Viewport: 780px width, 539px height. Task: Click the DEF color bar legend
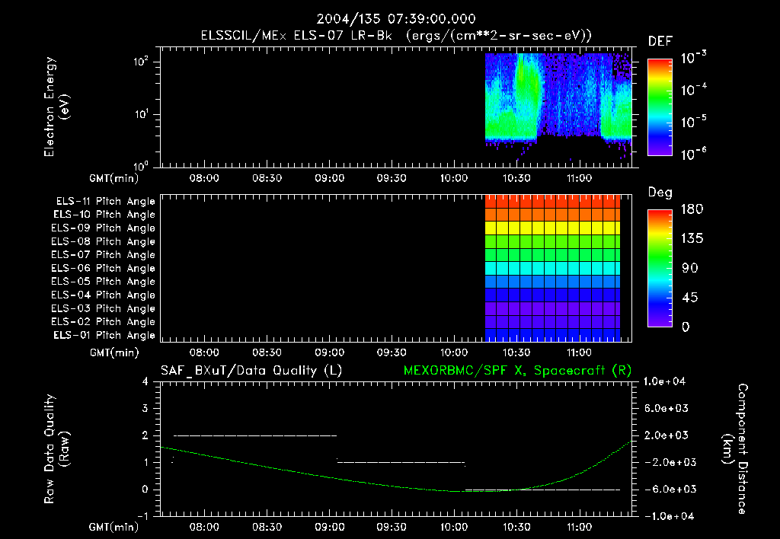coord(660,107)
